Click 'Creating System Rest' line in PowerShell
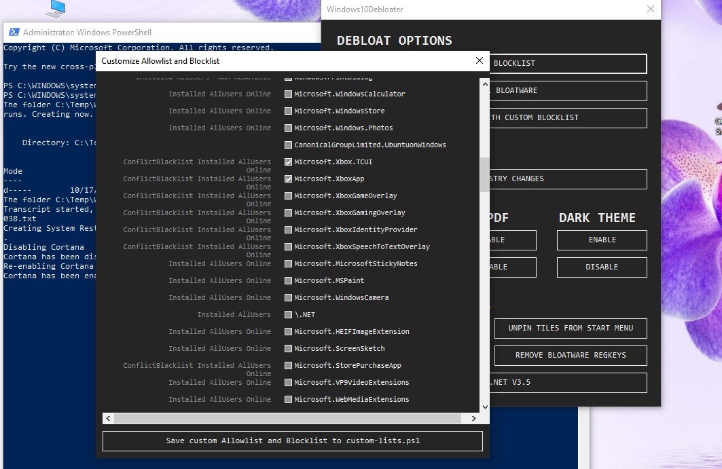 click(x=50, y=228)
